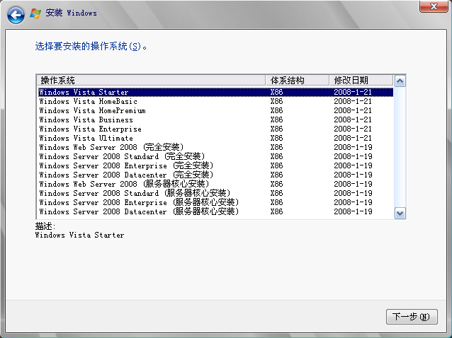Select Windows Server 2008 Enterprise (服务器核心安装)

tap(215, 202)
